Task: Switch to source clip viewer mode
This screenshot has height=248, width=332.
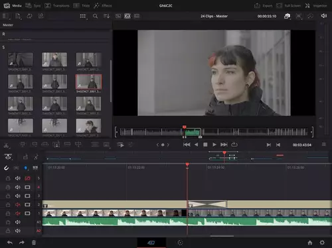Action: [118, 16]
